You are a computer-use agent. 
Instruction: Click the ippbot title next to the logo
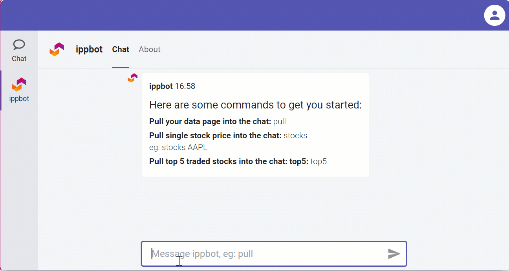click(x=89, y=49)
